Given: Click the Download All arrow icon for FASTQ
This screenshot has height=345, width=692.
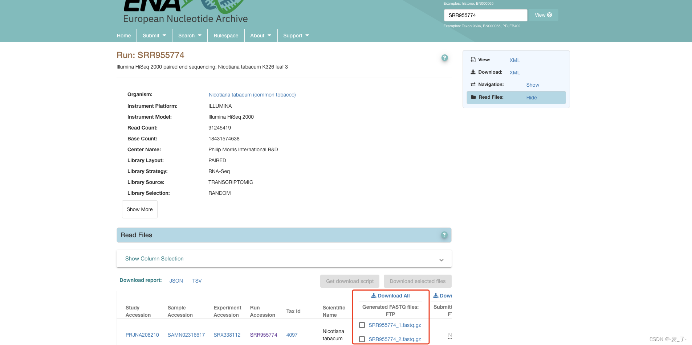Looking at the screenshot, I should pos(374,296).
